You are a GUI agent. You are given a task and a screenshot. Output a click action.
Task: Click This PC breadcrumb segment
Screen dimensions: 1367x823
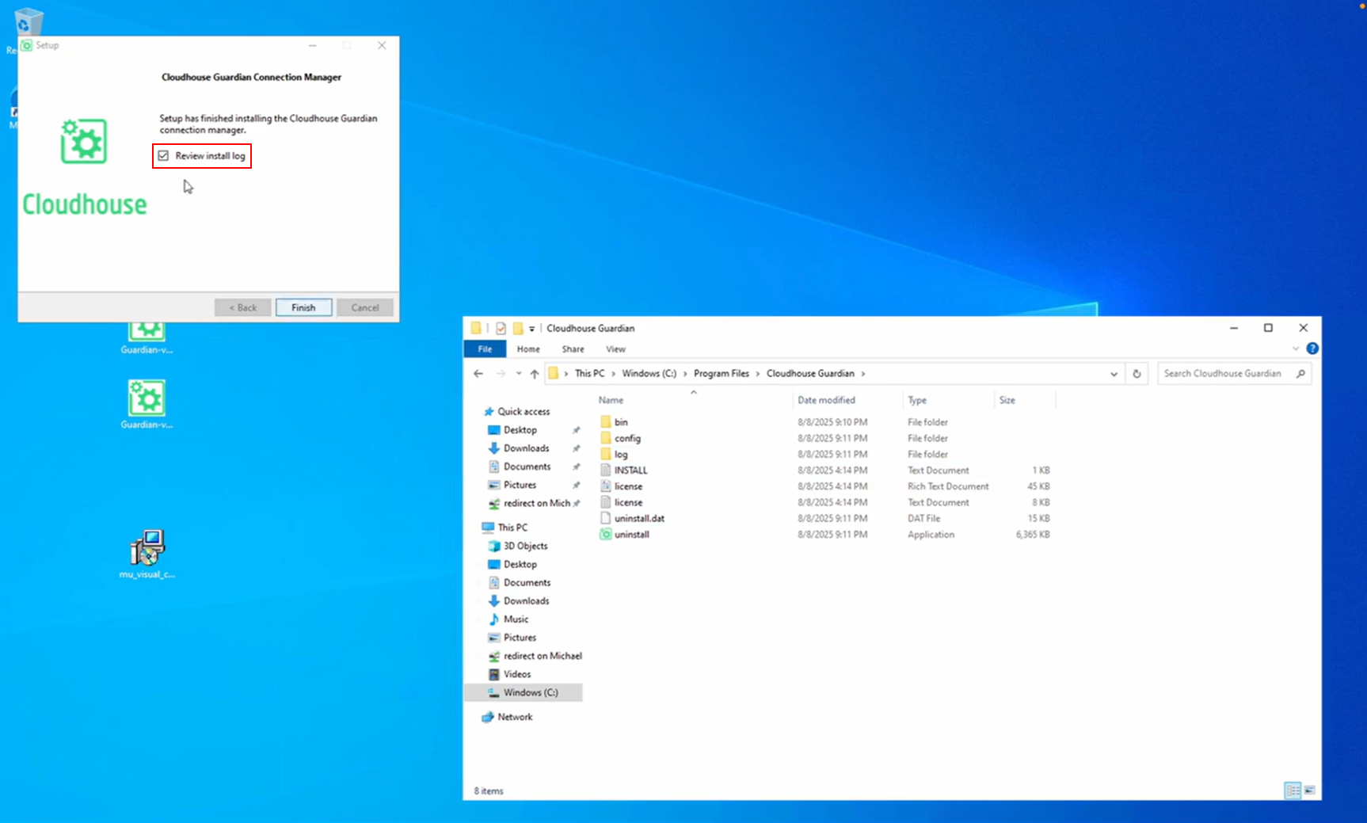589,374
